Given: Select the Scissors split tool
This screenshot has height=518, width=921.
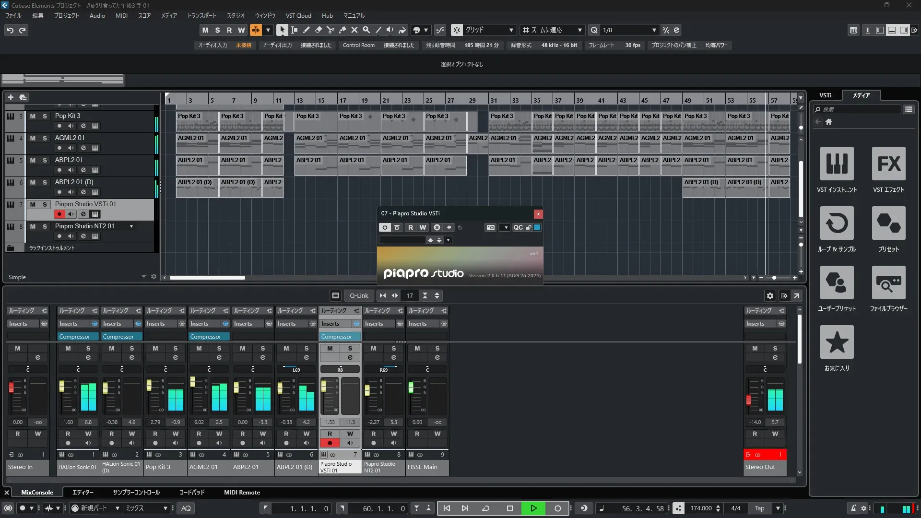Looking at the screenshot, I should (x=330, y=30).
